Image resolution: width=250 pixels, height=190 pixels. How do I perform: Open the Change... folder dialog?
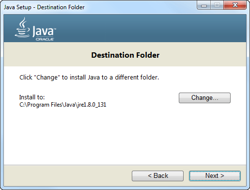[204, 98]
